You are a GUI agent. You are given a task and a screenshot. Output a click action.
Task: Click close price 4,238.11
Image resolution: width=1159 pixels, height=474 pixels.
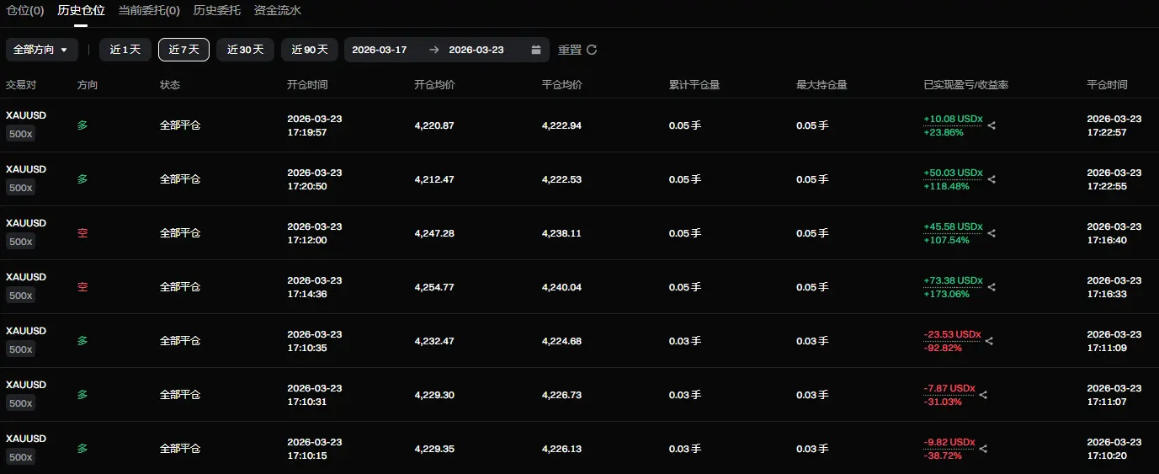click(x=561, y=233)
